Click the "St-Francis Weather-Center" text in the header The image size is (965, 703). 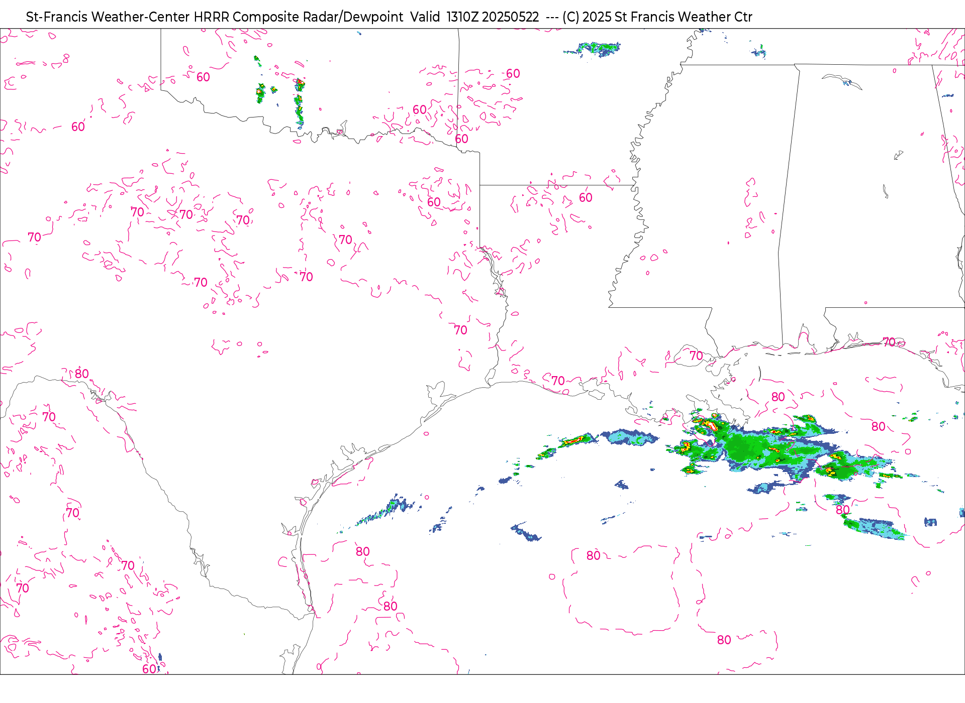click(x=108, y=17)
